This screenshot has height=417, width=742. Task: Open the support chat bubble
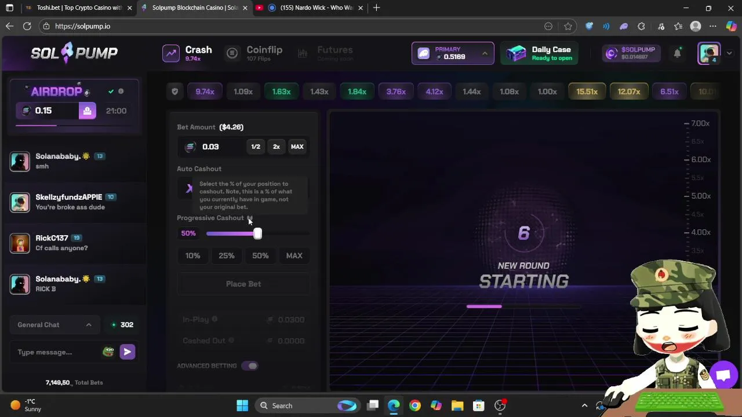pos(723,375)
